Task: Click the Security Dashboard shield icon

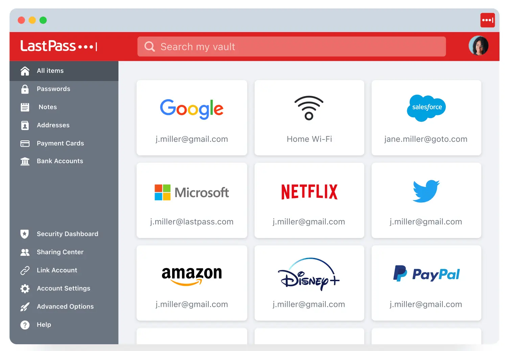Action: pyautogui.click(x=24, y=234)
